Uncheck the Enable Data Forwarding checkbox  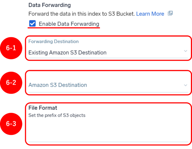point(32,23)
